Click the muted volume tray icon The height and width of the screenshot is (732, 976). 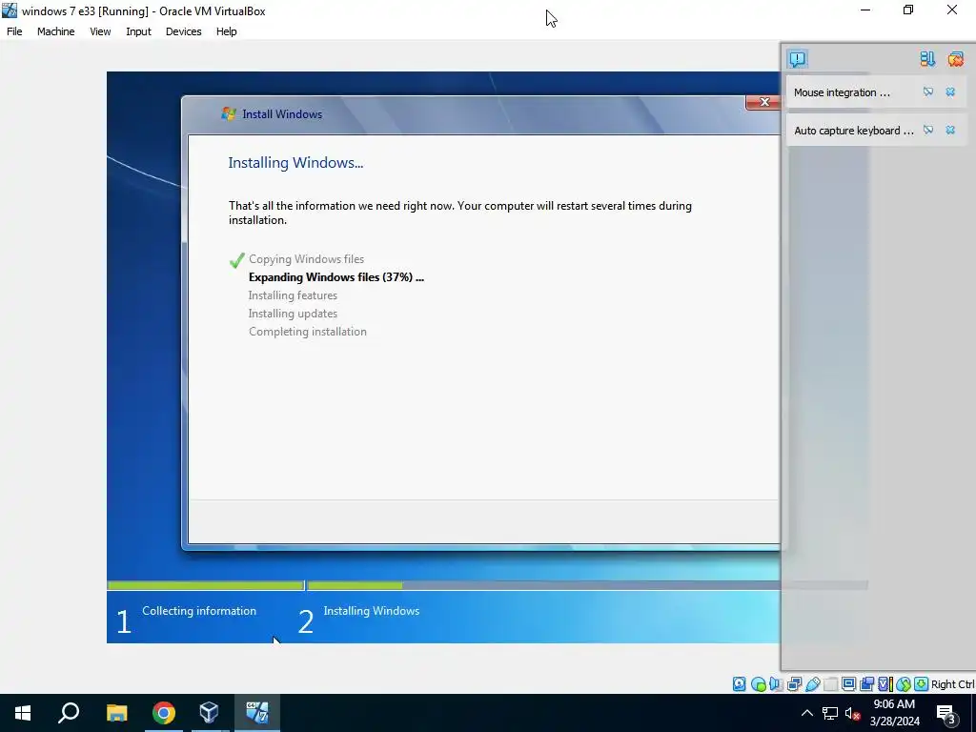click(852, 713)
